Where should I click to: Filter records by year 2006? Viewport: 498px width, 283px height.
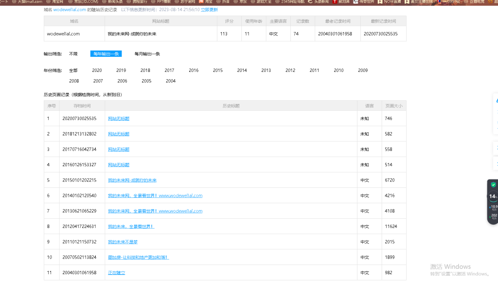coord(122,81)
